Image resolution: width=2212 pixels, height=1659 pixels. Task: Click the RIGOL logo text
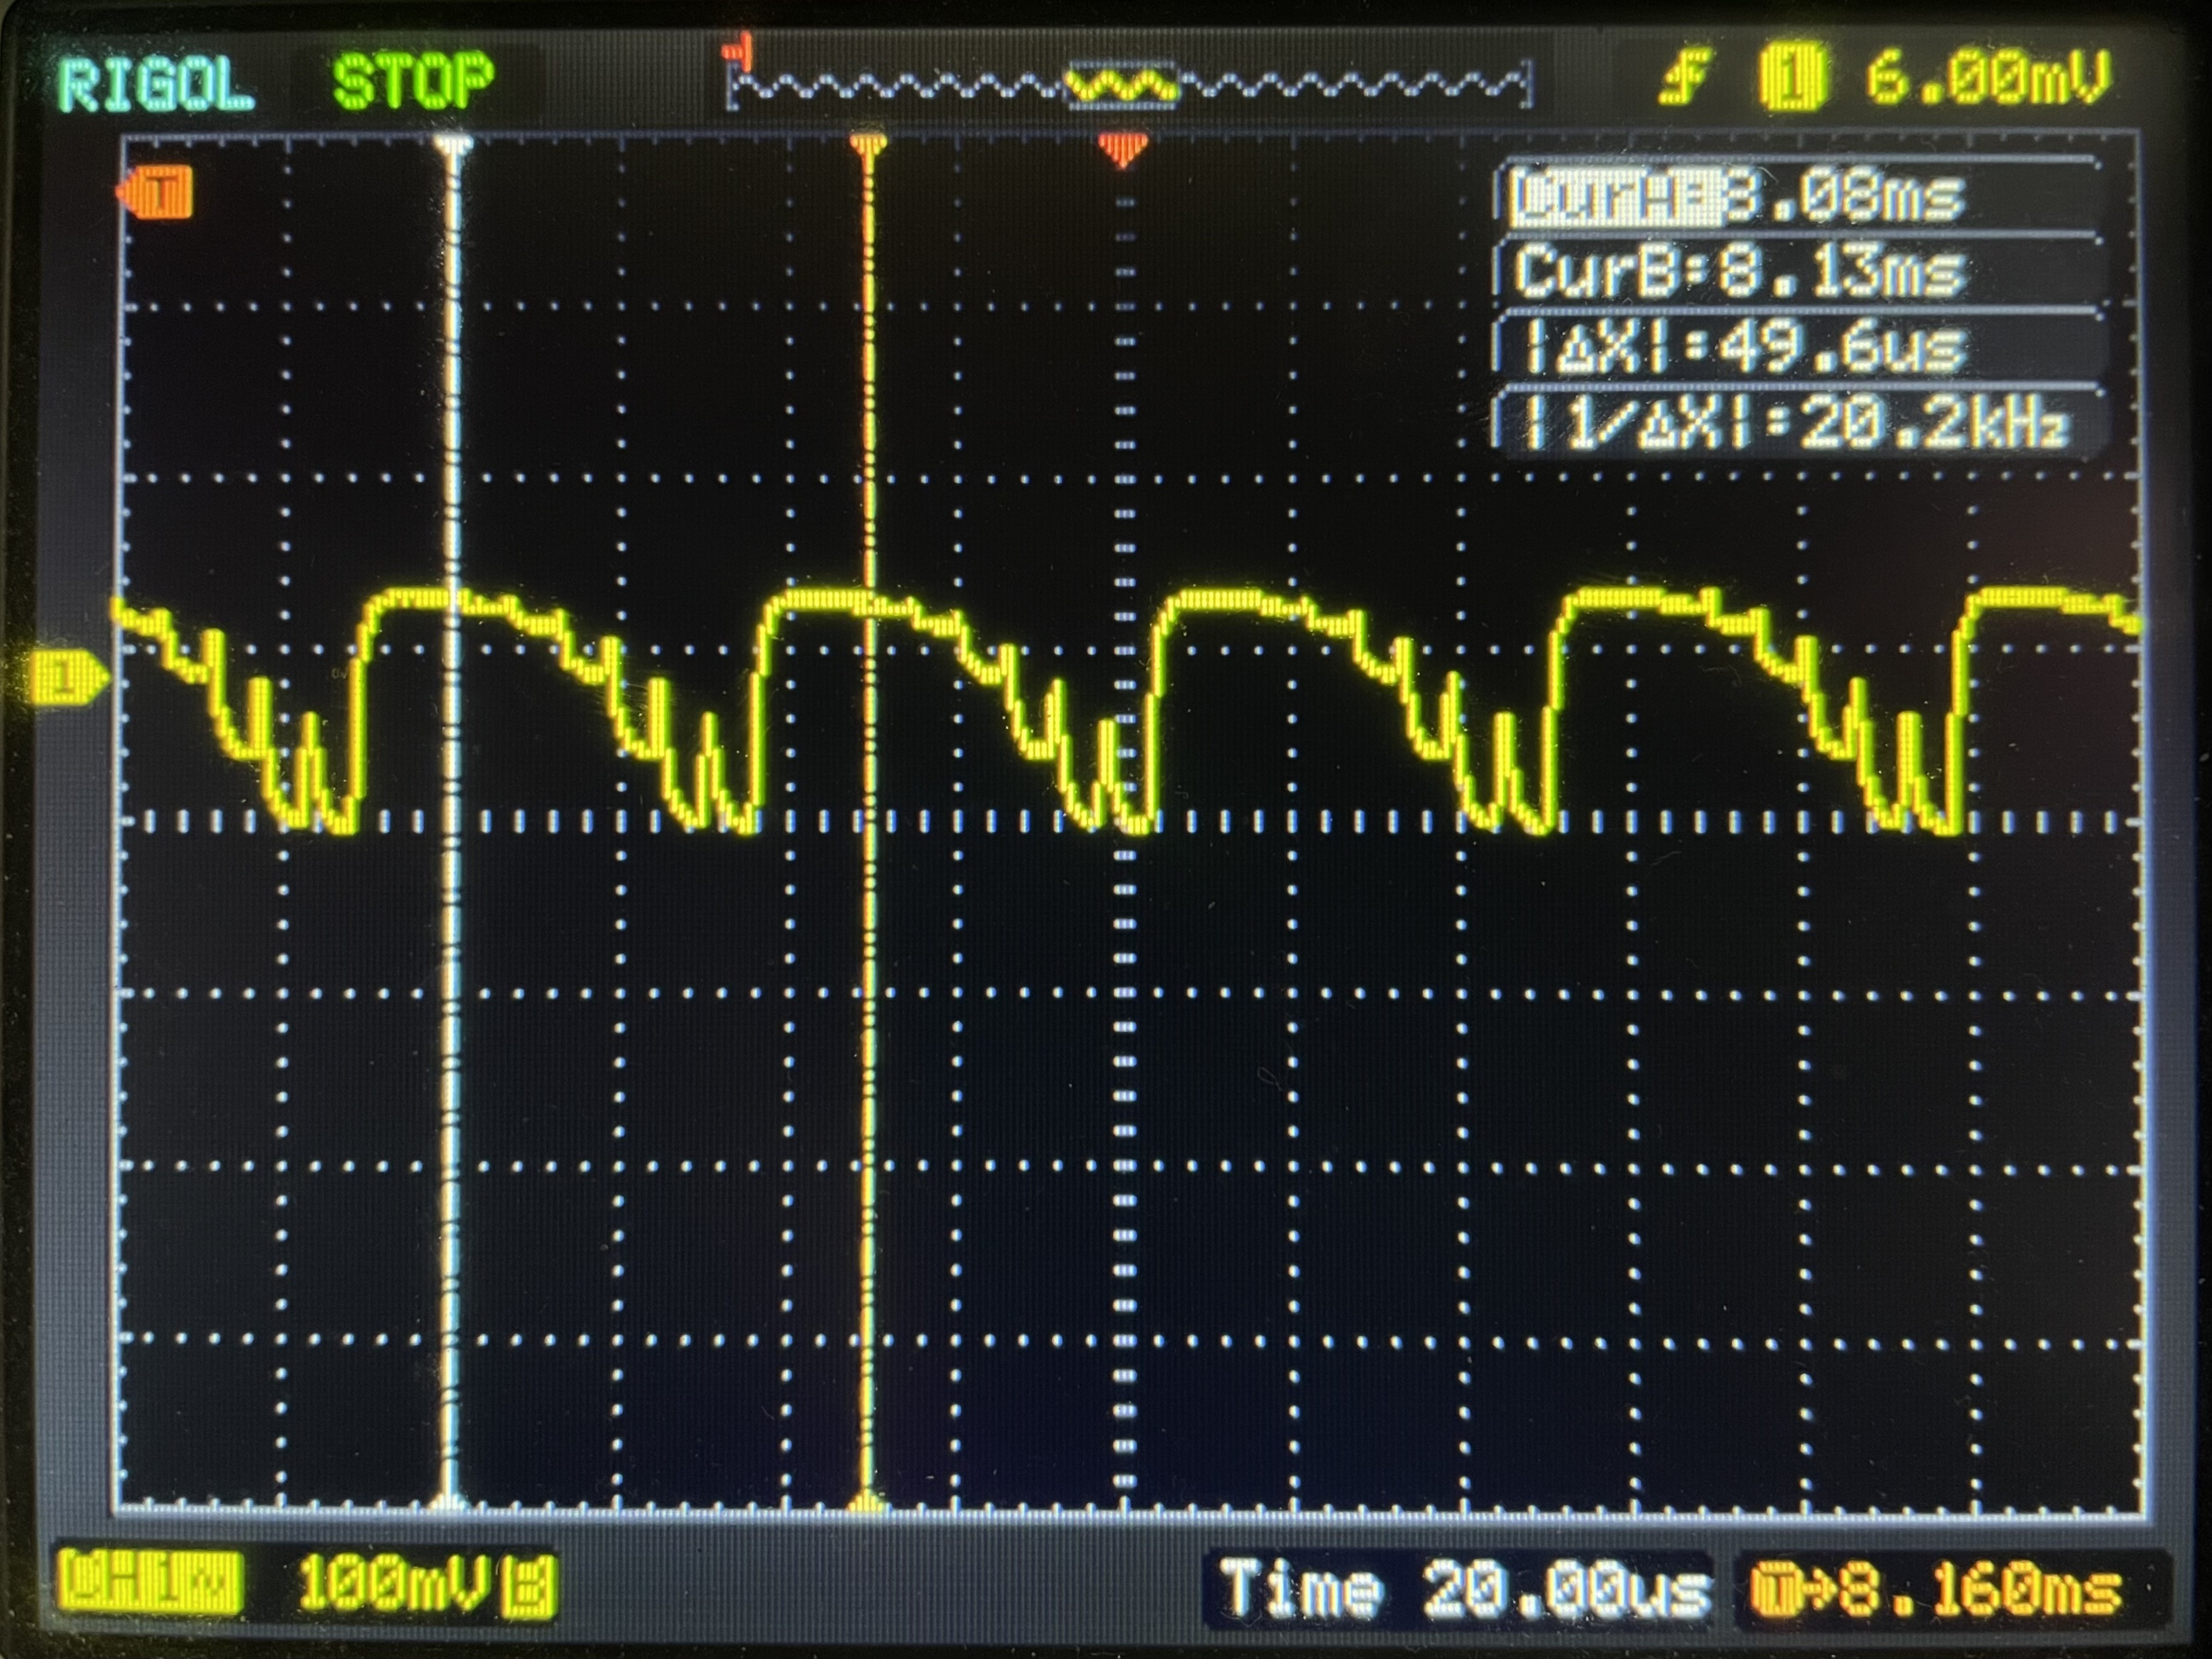point(155,84)
